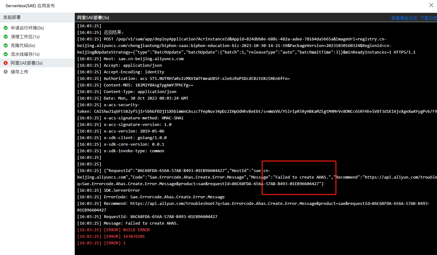Select the 克隆代码(6s) step
This screenshot has width=437, height=255.
37,45
